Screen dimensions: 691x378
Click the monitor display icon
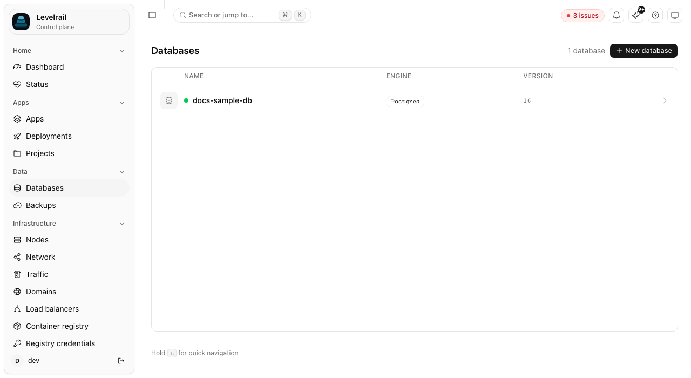tap(675, 15)
